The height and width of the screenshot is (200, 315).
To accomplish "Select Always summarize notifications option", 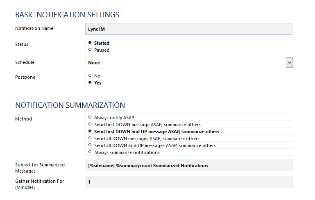I will (90, 152).
